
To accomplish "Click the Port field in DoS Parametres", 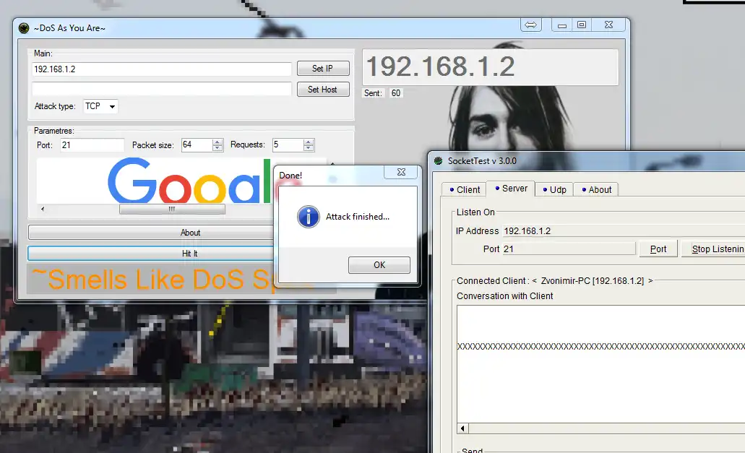I will 92,144.
